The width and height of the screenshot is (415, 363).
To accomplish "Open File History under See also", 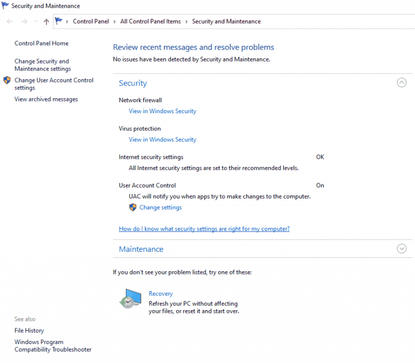I will pos(29,331).
